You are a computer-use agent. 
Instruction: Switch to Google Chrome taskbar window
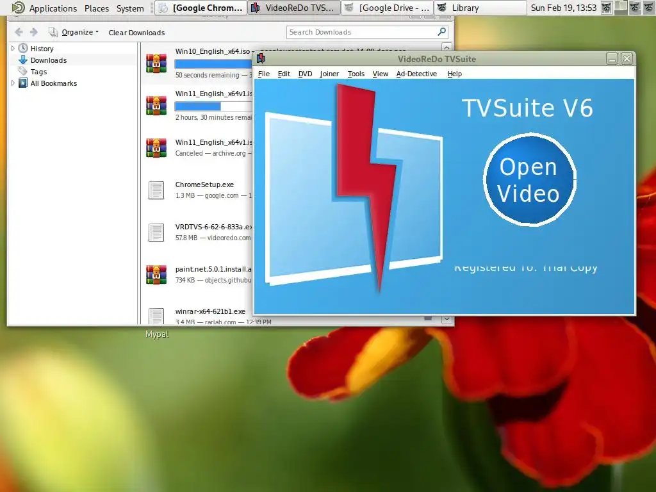click(201, 8)
